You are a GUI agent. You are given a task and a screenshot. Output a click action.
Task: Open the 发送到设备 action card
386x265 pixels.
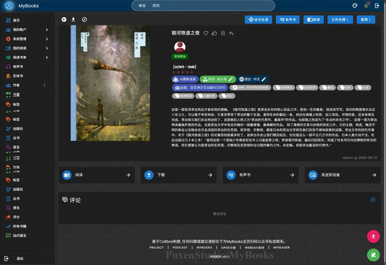point(343,175)
